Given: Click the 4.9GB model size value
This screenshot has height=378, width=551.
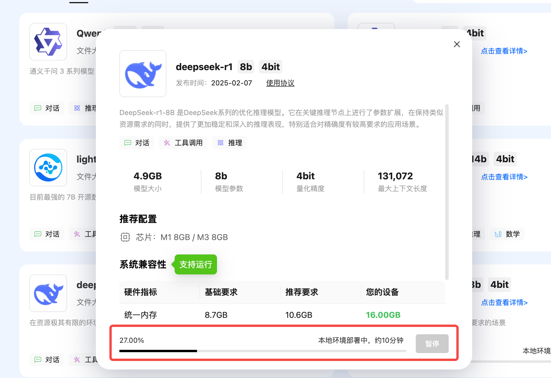Looking at the screenshot, I should 148,176.
